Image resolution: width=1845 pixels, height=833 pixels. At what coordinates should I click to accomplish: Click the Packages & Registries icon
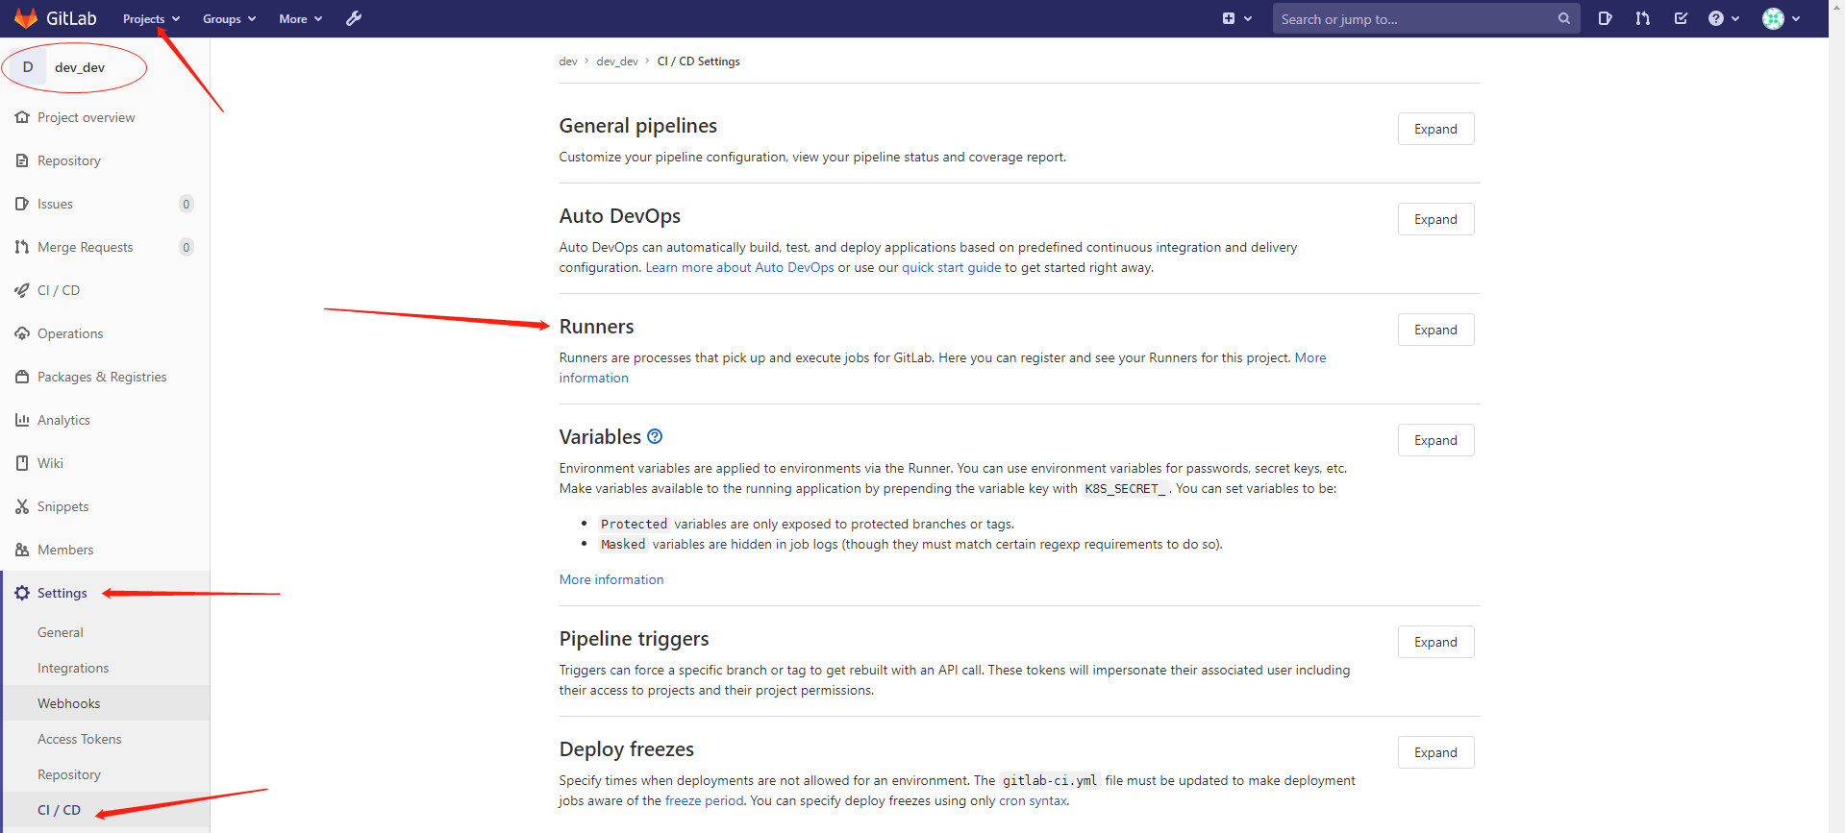(x=22, y=377)
